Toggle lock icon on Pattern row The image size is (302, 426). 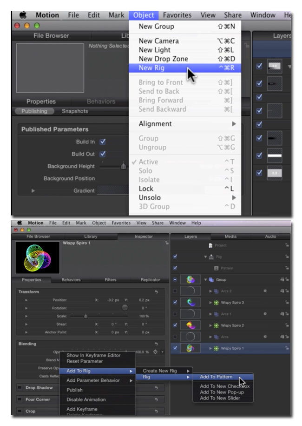pos(287,268)
